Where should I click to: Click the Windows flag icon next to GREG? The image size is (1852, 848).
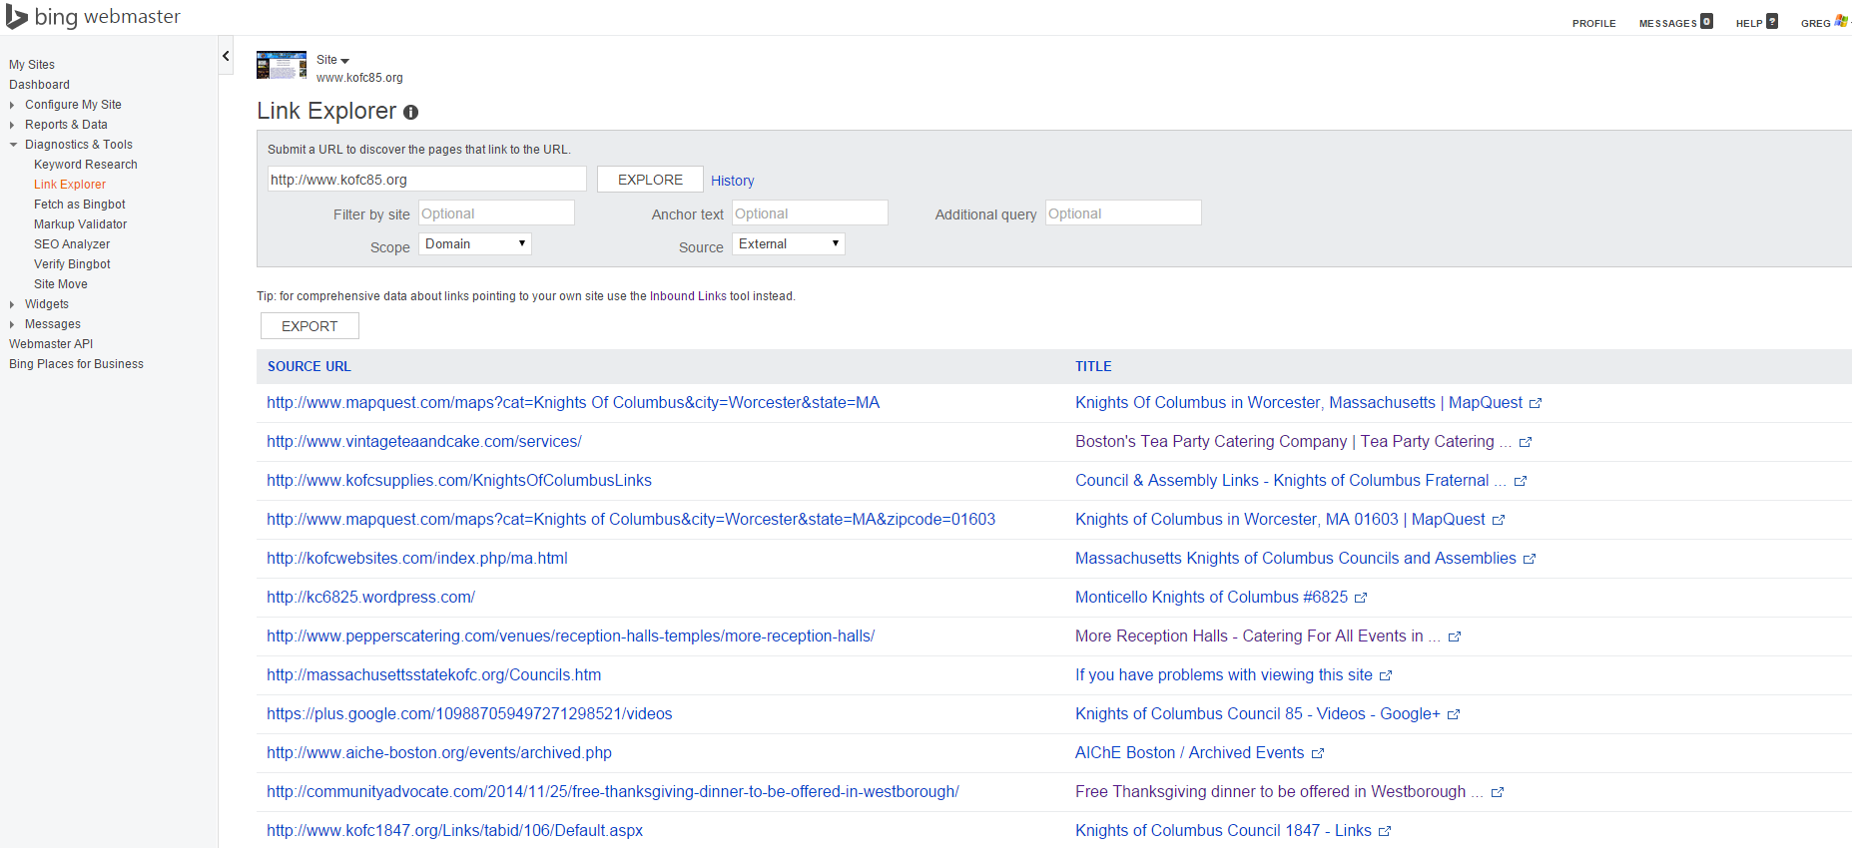pos(1841,21)
